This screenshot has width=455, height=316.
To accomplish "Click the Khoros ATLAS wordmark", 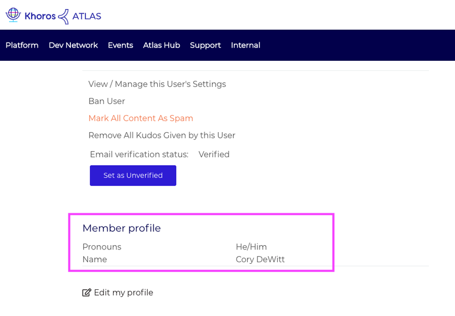I will click(63, 16).
